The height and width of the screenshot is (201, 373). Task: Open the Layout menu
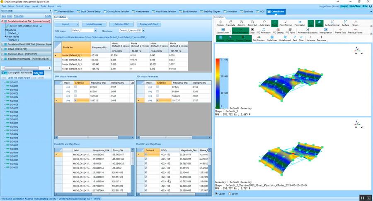click(x=35, y=7)
